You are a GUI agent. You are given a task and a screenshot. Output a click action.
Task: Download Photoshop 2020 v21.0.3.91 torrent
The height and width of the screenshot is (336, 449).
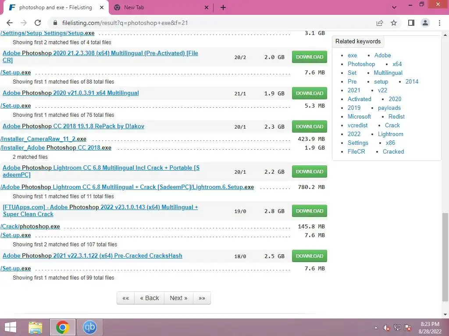[310, 93]
